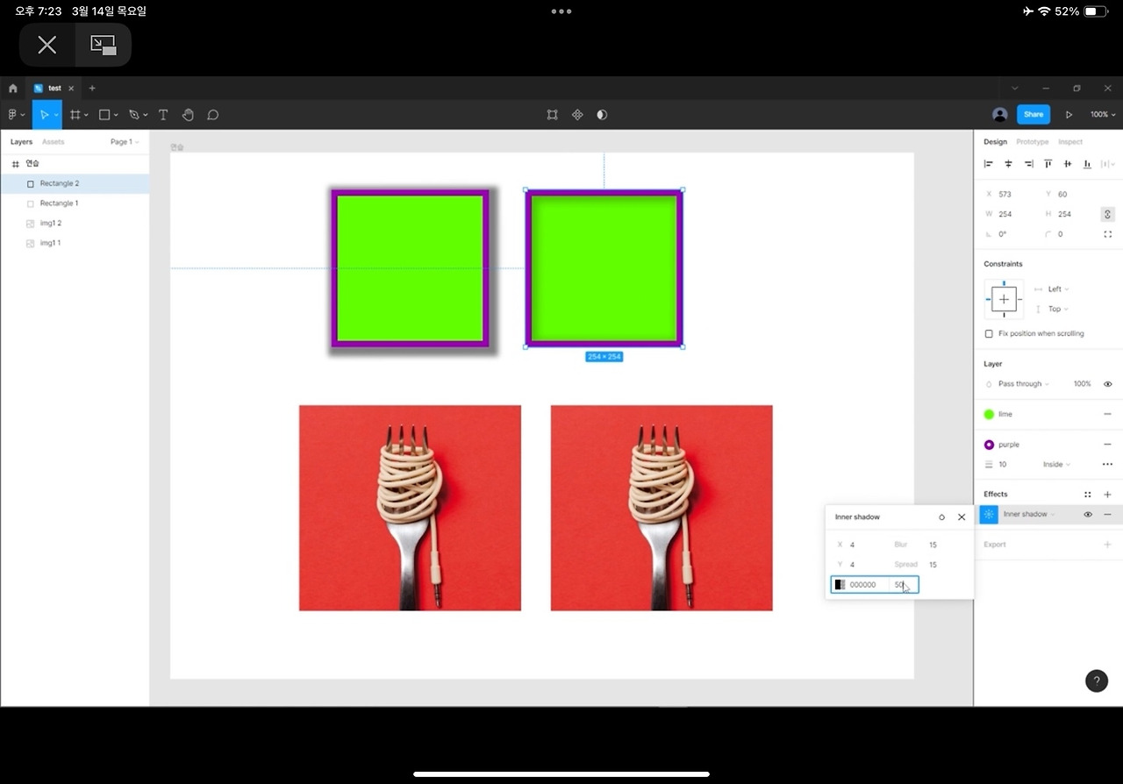The image size is (1123, 784).
Task: Click the lime fill color swatch
Action: [990, 414]
